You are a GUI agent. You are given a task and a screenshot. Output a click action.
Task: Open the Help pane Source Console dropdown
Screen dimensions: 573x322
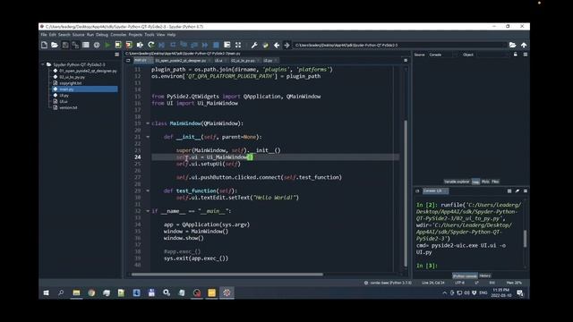(443, 55)
